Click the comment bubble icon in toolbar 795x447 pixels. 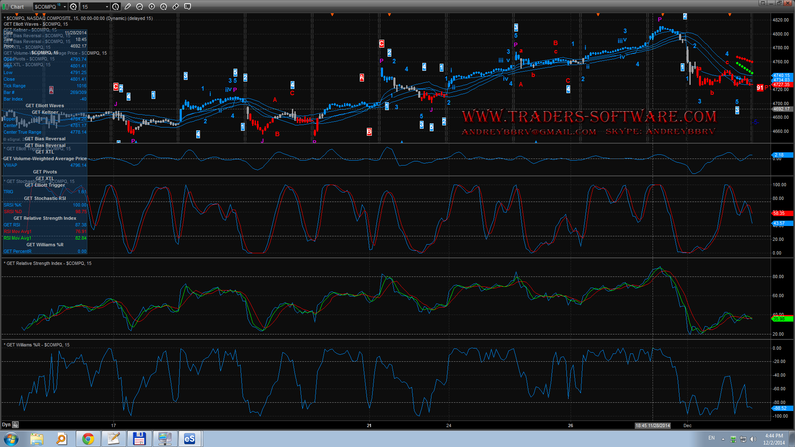[188, 7]
